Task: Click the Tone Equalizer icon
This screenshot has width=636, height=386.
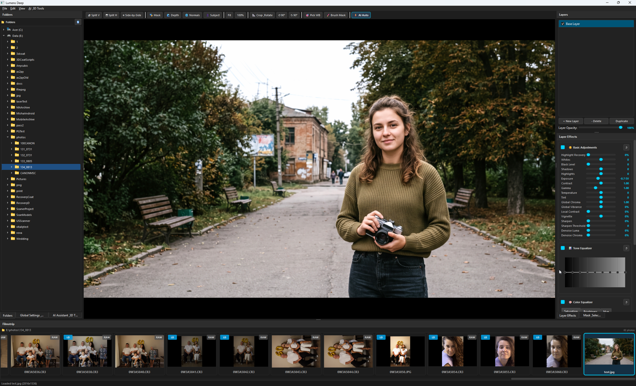Action: [x=570, y=248]
